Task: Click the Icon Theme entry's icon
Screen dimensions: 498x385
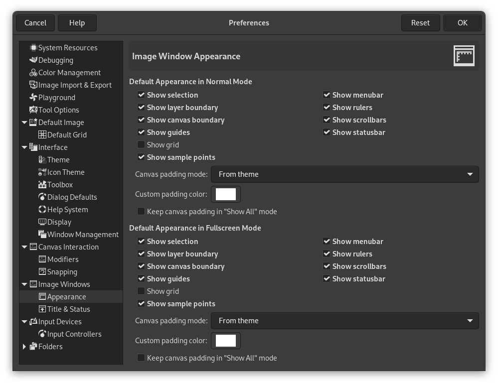Action: [43, 172]
